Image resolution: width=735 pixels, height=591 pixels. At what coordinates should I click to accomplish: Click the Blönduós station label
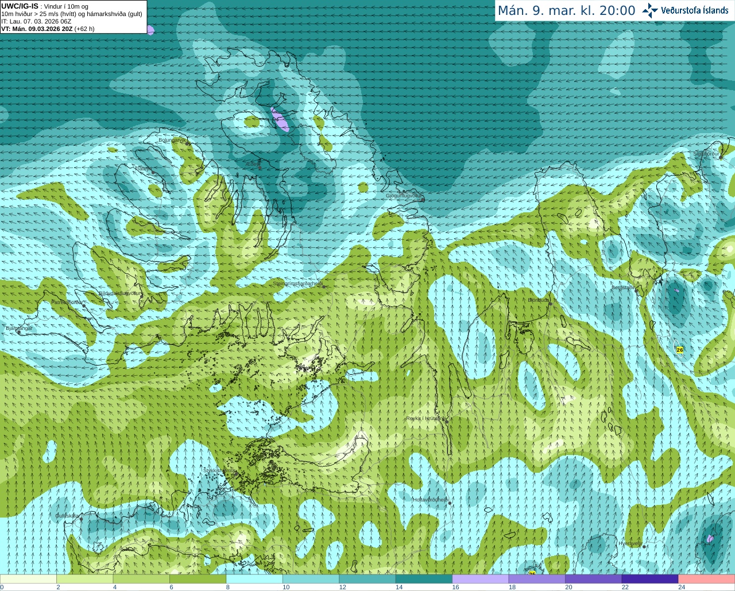coord(539,300)
